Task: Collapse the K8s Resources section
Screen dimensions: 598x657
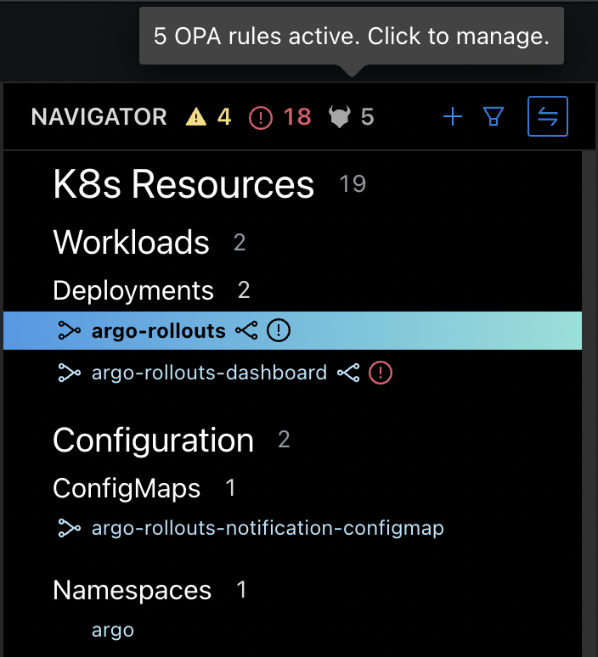Action: (x=183, y=184)
